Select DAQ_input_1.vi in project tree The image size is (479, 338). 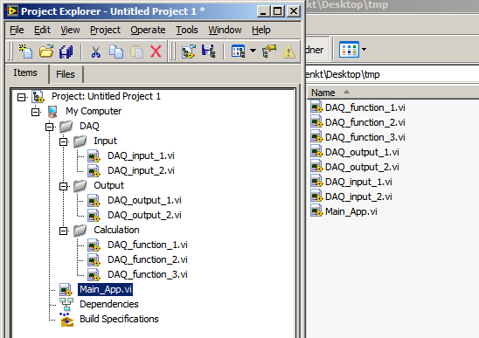[141, 156]
